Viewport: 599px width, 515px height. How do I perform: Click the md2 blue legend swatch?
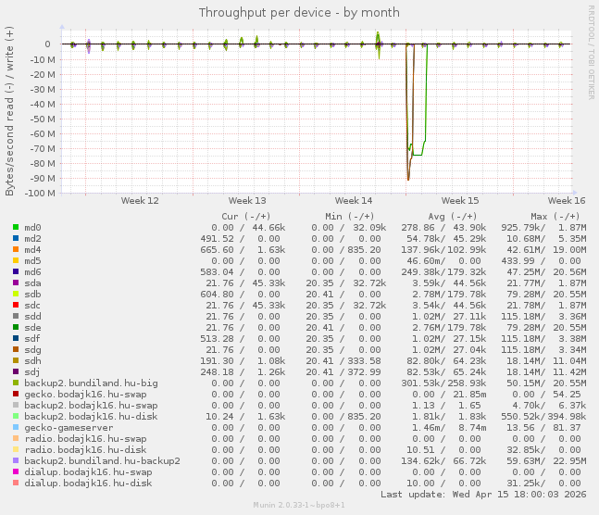pos(16,238)
